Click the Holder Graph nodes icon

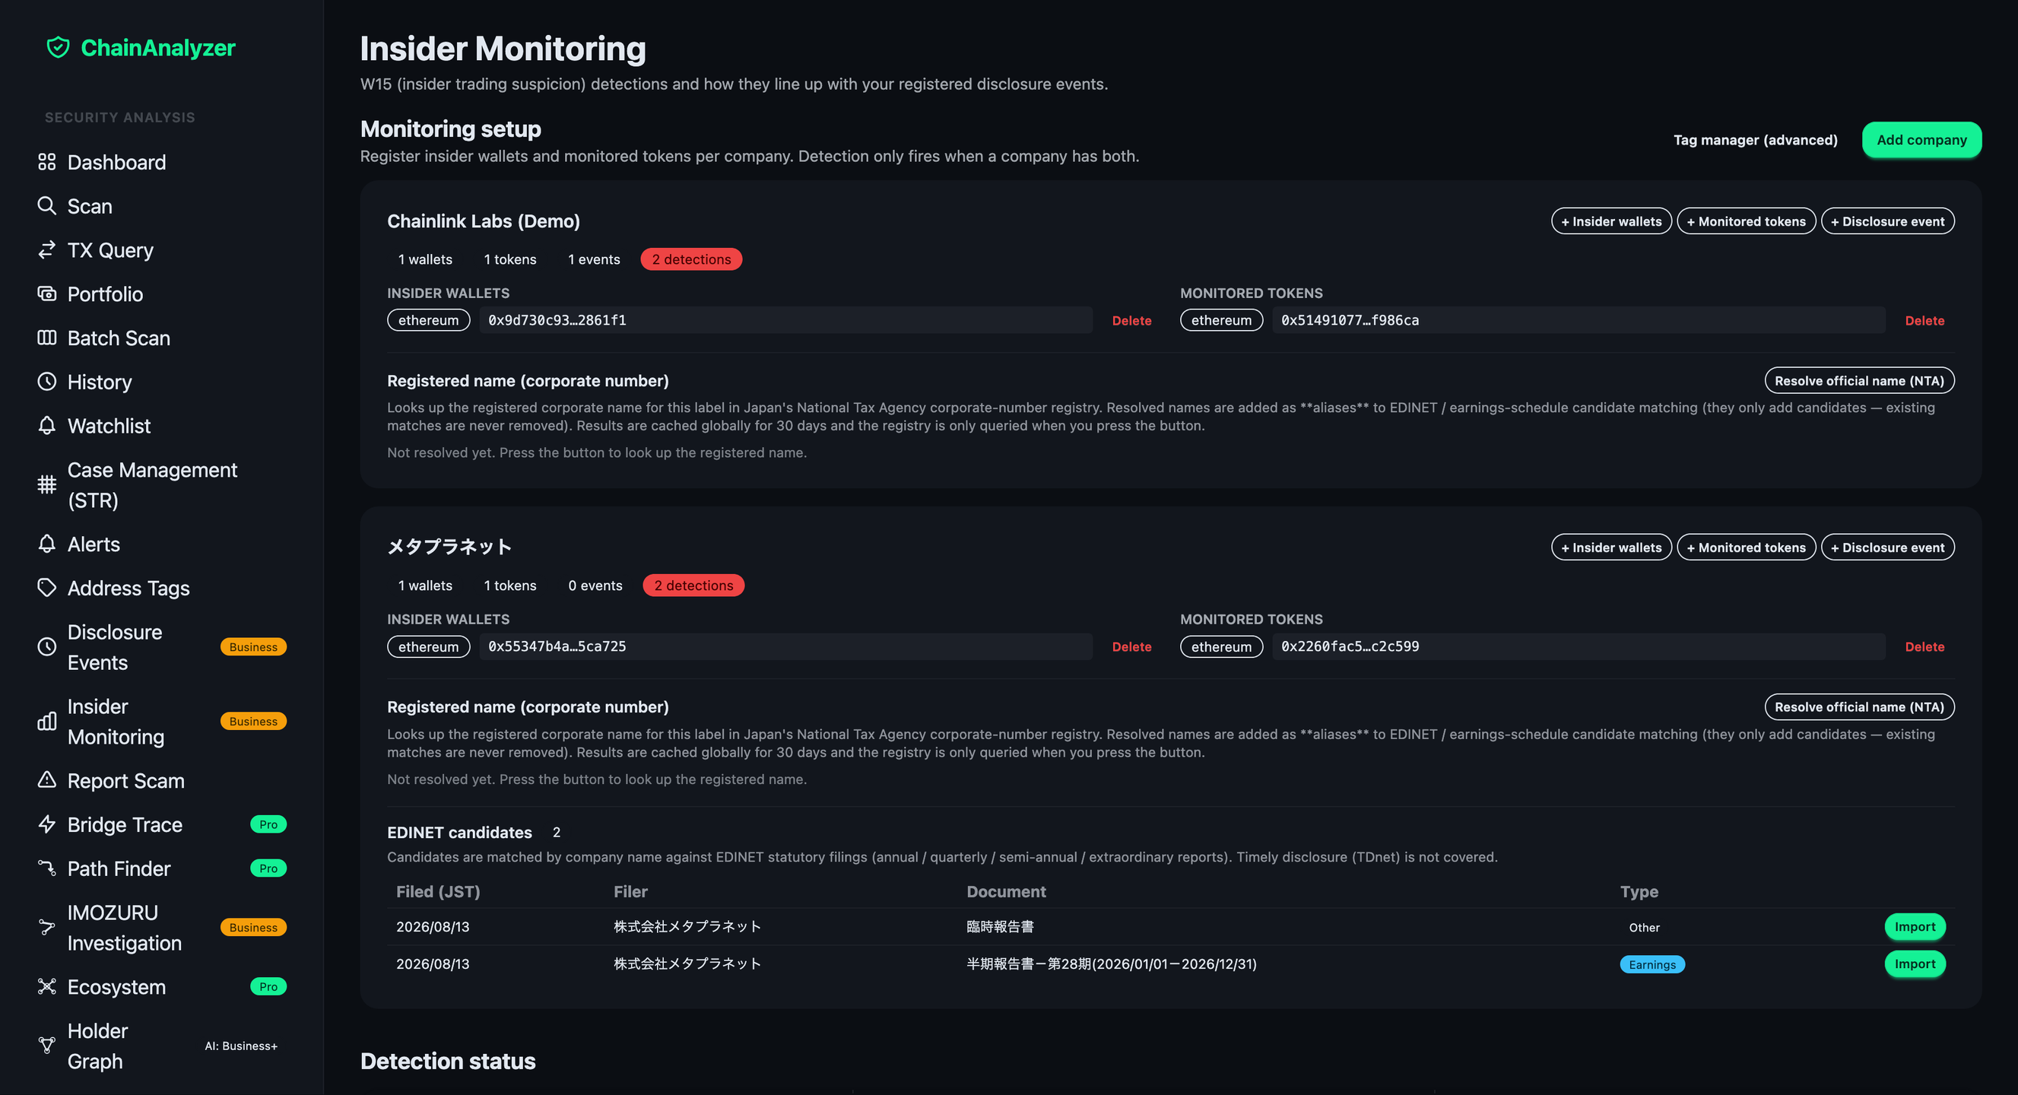click(x=47, y=1046)
